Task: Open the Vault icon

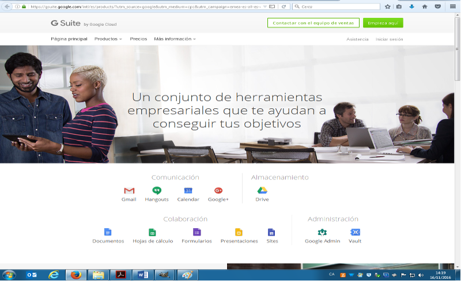Action: (x=355, y=232)
